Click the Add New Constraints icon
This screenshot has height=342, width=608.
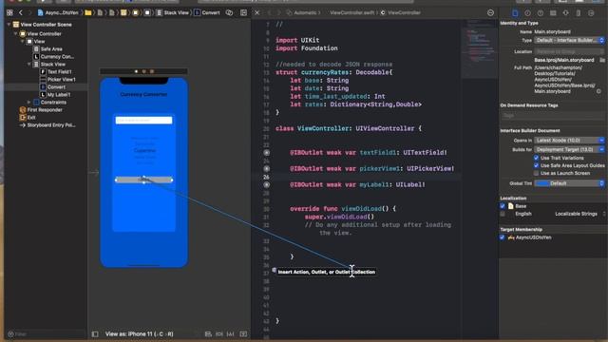pyautogui.click(x=219, y=333)
